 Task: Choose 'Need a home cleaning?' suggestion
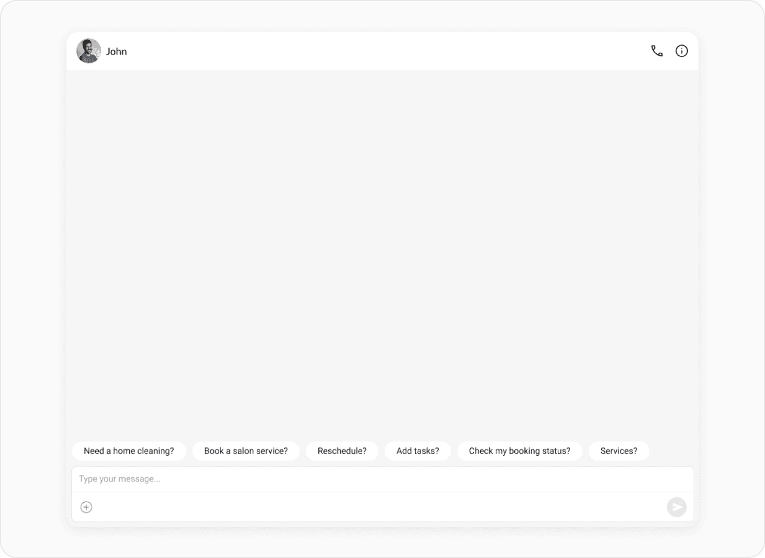pos(129,451)
